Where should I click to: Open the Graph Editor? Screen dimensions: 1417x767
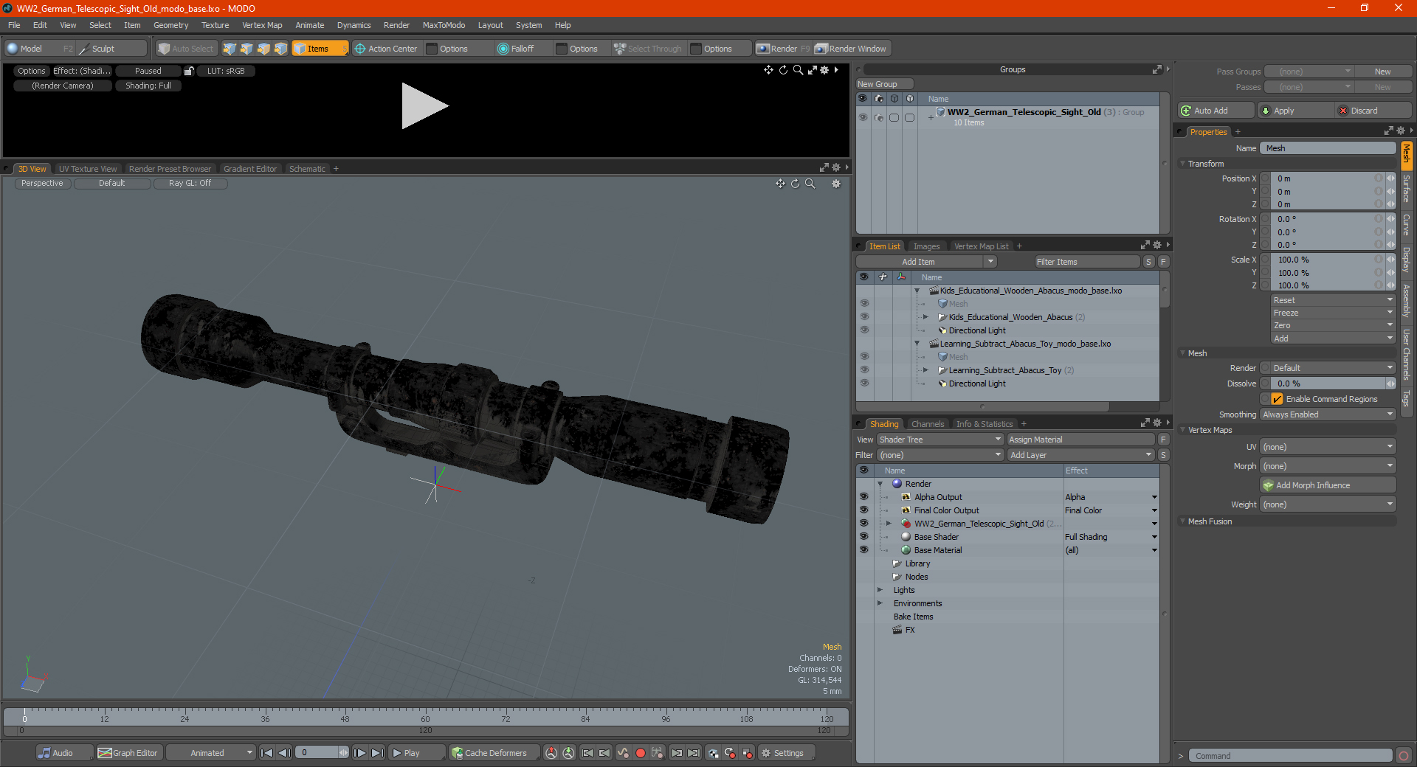click(128, 753)
